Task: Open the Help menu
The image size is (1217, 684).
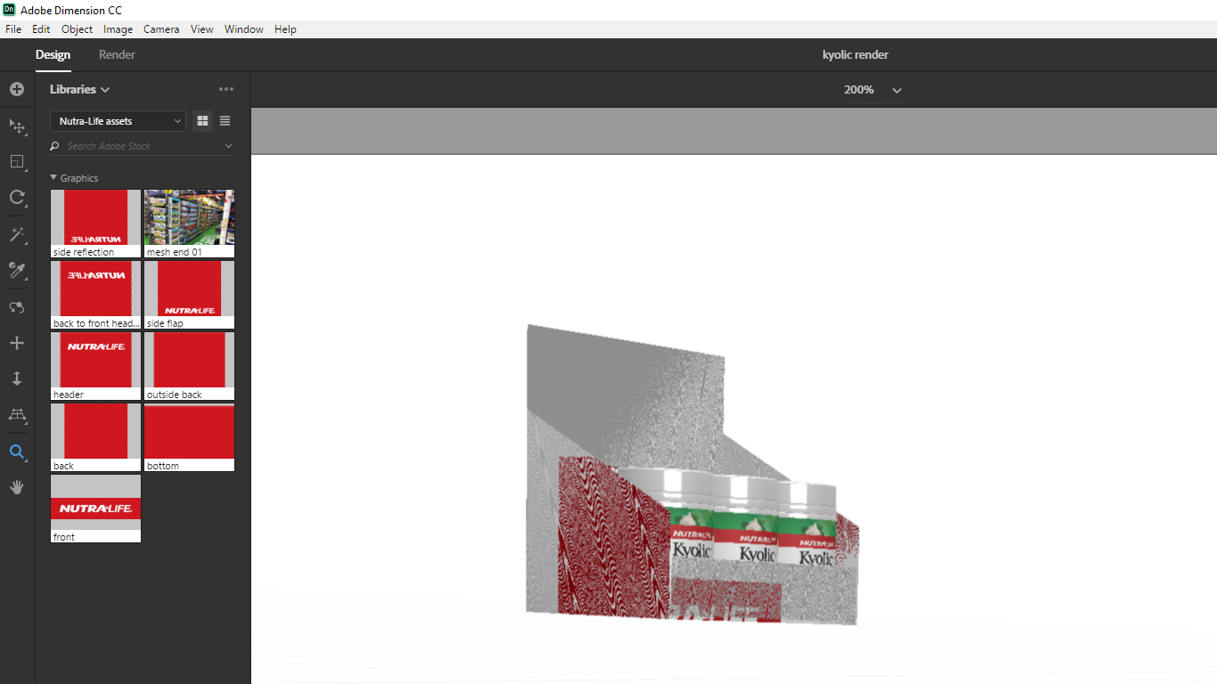Action: click(x=285, y=29)
